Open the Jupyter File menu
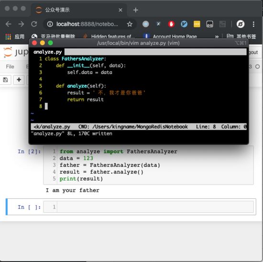This screenshot has width=263, height=262. tap(10, 66)
